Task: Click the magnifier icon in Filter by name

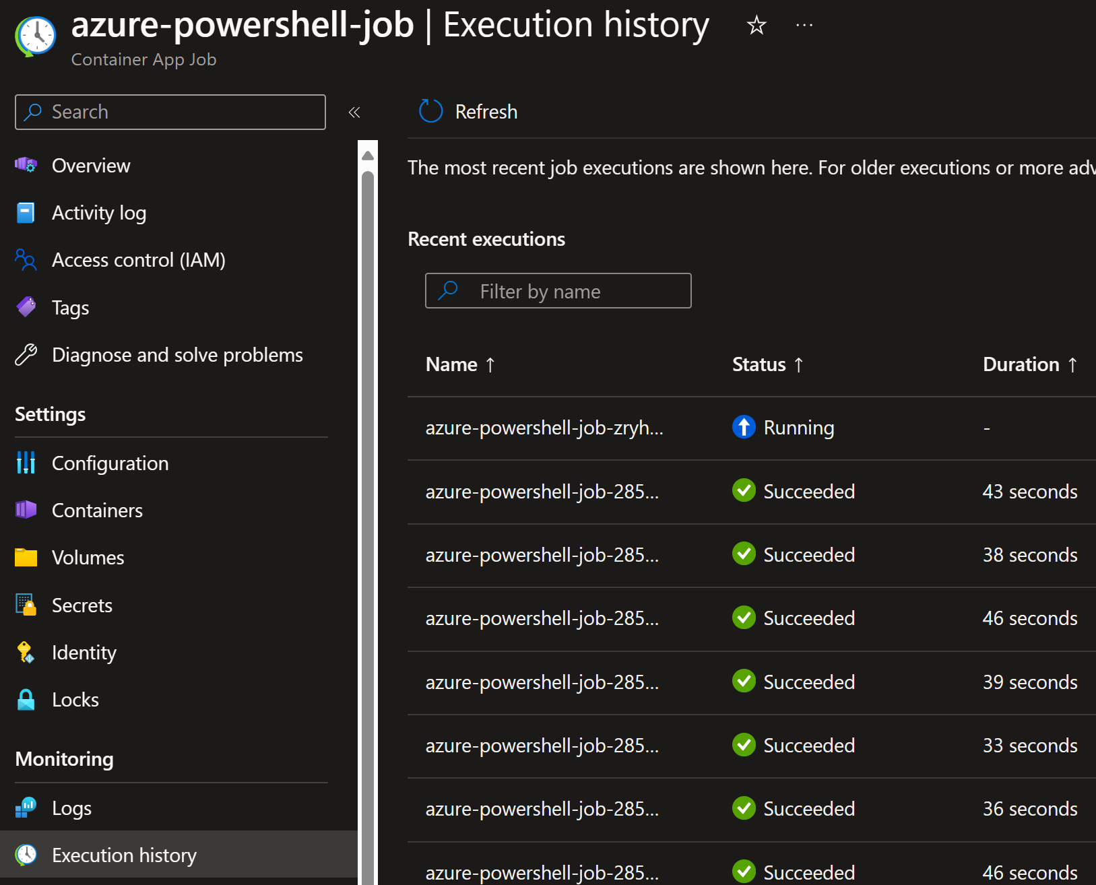Action: 448,290
